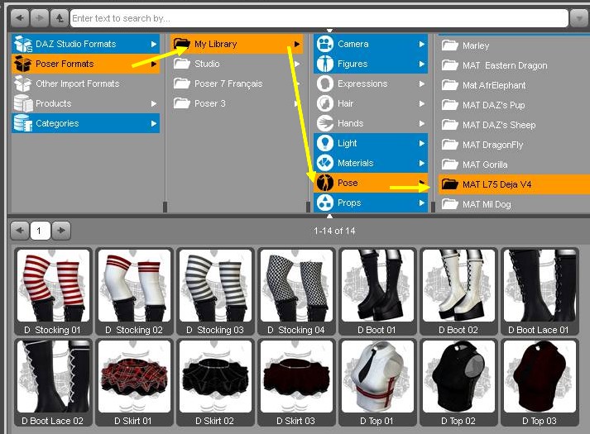The image size is (590, 434).
Task: Click the forward navigation arrow in search toolbar
Action: click(x=40, y=18)
